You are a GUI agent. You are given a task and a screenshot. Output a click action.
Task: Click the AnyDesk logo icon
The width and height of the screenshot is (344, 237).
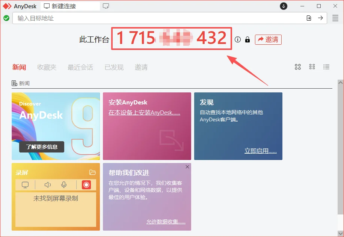click(x=7, y=6)
